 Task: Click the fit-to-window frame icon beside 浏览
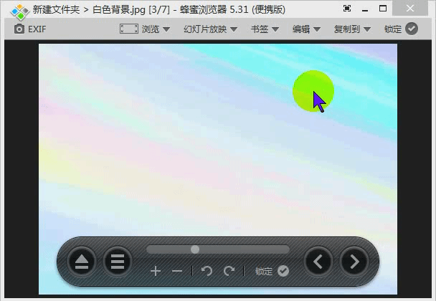coord(129,29)
